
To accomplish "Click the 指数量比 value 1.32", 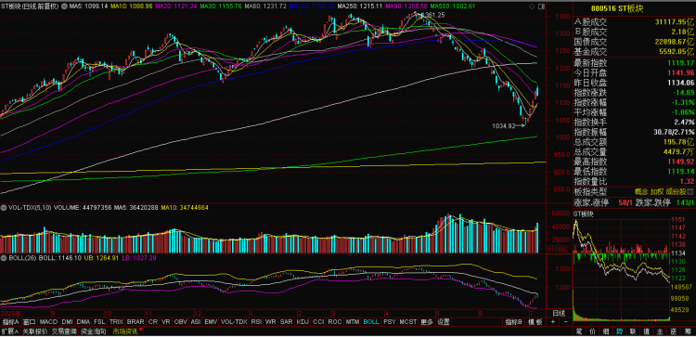I will 687,182.
